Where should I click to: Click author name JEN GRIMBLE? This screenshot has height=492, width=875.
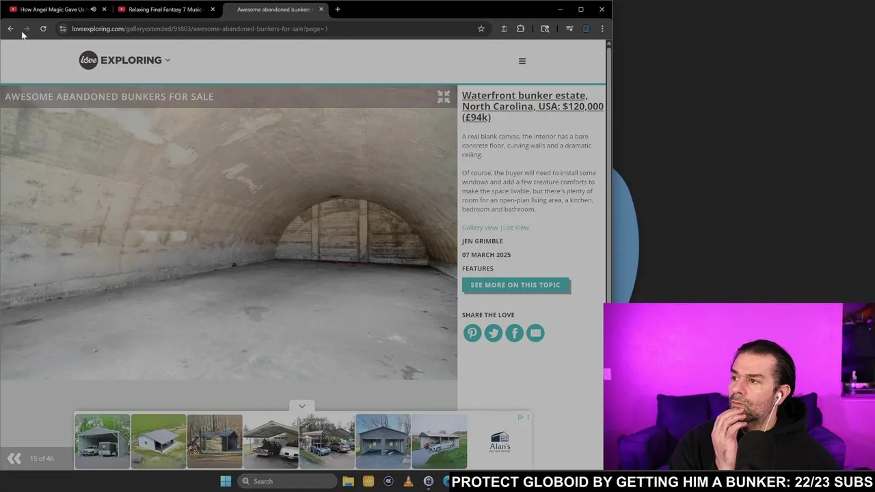point(482,241)
